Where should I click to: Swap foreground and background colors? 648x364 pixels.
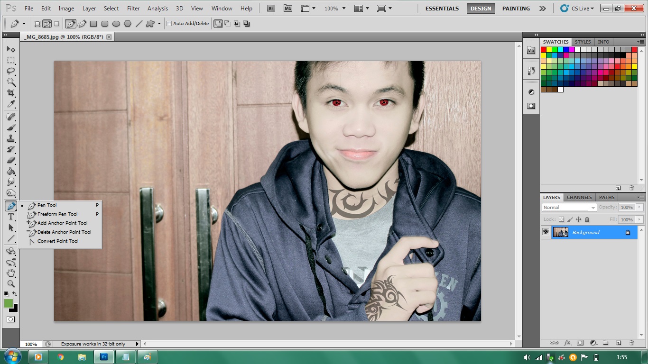pos(15,294)
